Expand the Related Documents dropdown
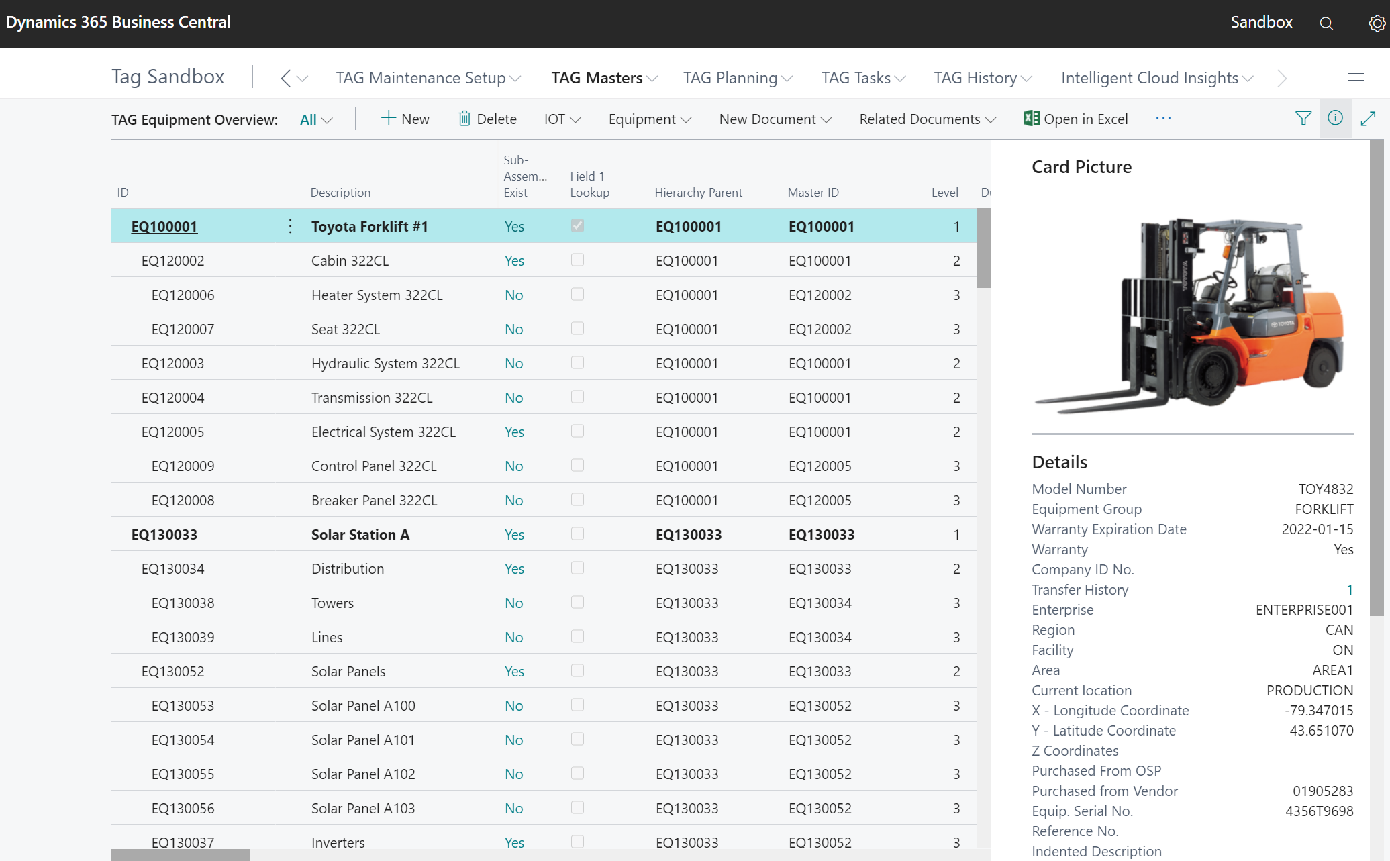1390x861 pixels. pos(927,119)
